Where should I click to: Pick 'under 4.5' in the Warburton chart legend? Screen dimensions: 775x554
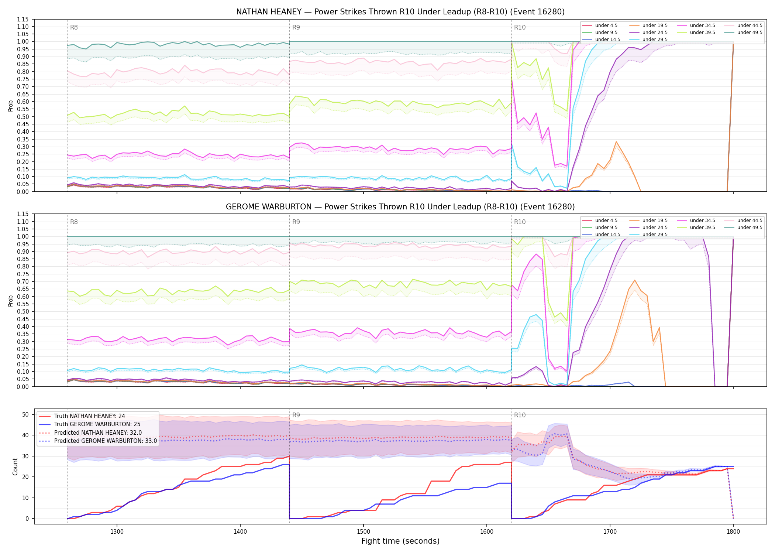click(x=606, y=220)
